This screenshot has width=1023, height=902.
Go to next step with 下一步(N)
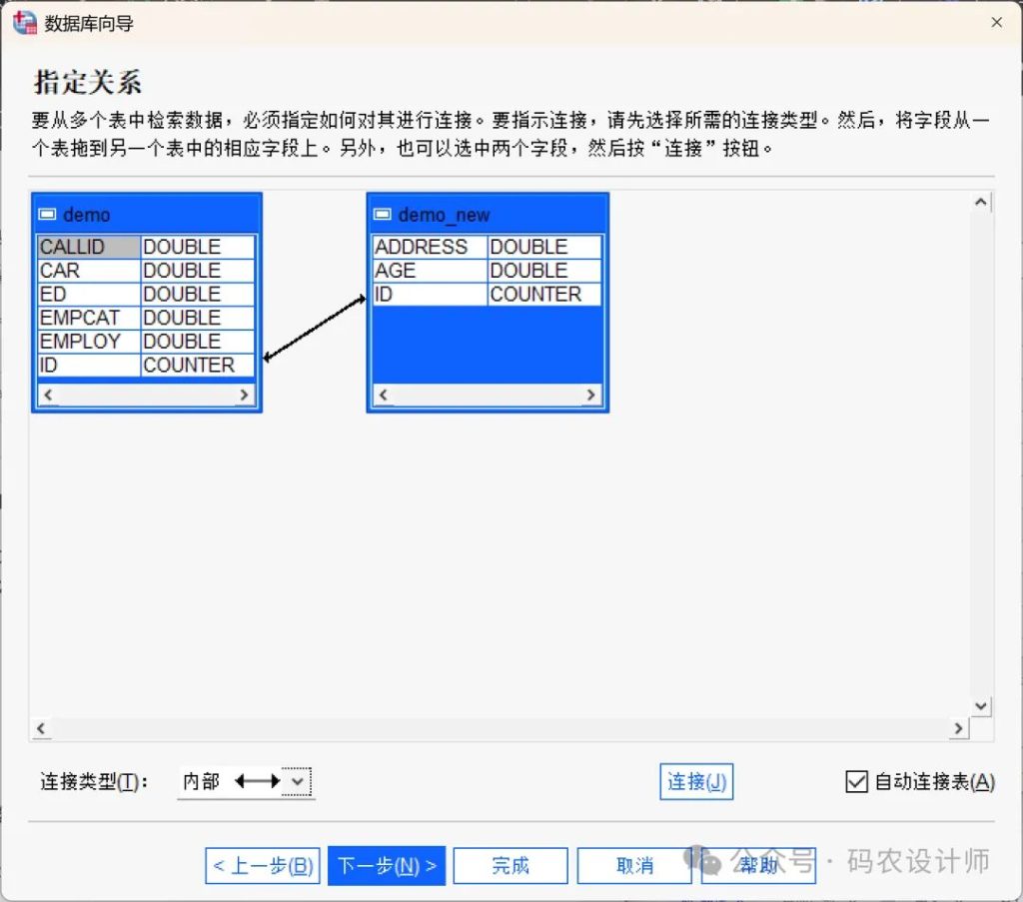tap(386, 866)
